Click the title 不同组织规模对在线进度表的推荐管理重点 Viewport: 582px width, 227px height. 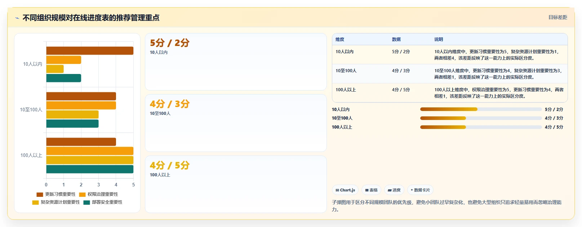tap(91, 18)
